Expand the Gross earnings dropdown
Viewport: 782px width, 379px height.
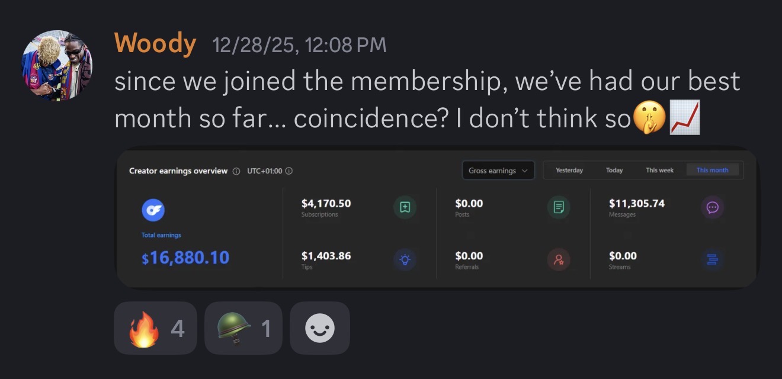pyautogui.click(x=498, y=171)
